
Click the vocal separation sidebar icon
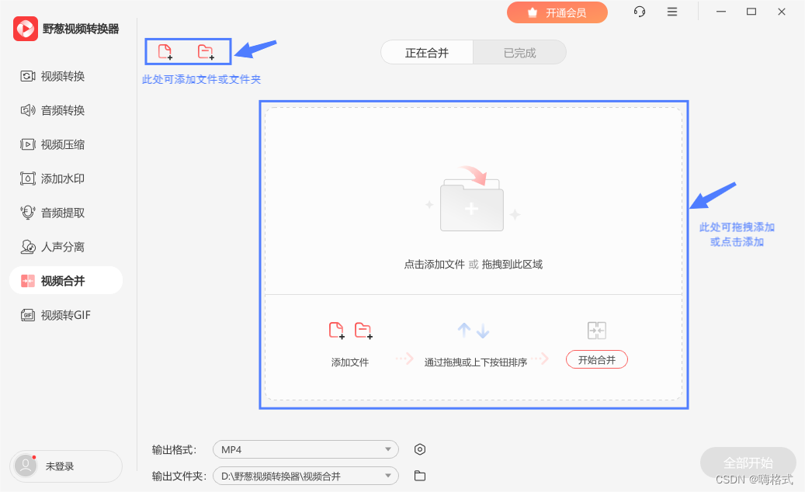[28, 247]
